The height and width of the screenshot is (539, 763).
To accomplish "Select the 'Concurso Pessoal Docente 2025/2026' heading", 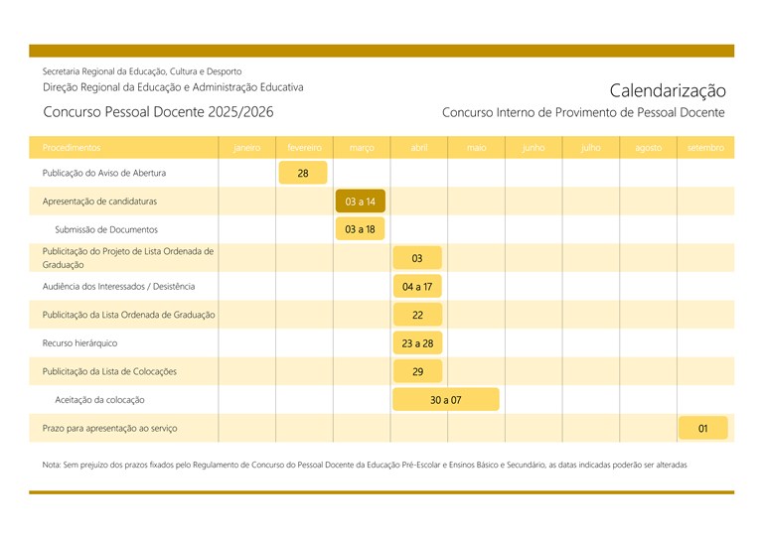I will coord(158,112).
